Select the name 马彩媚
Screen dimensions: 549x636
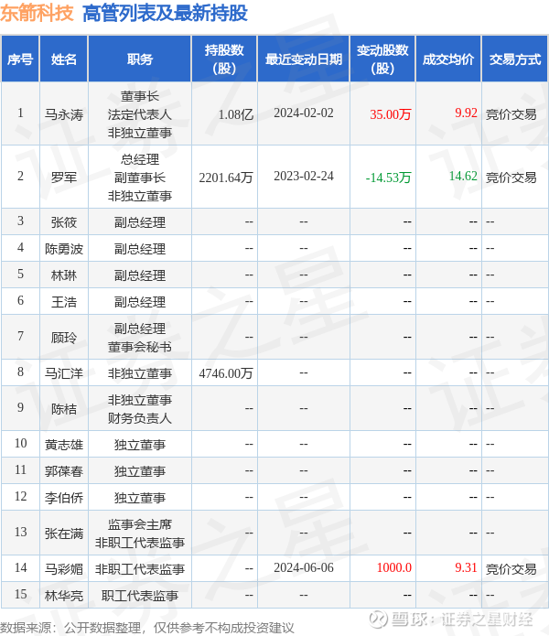pyautogui.click(x=64, y=569)
